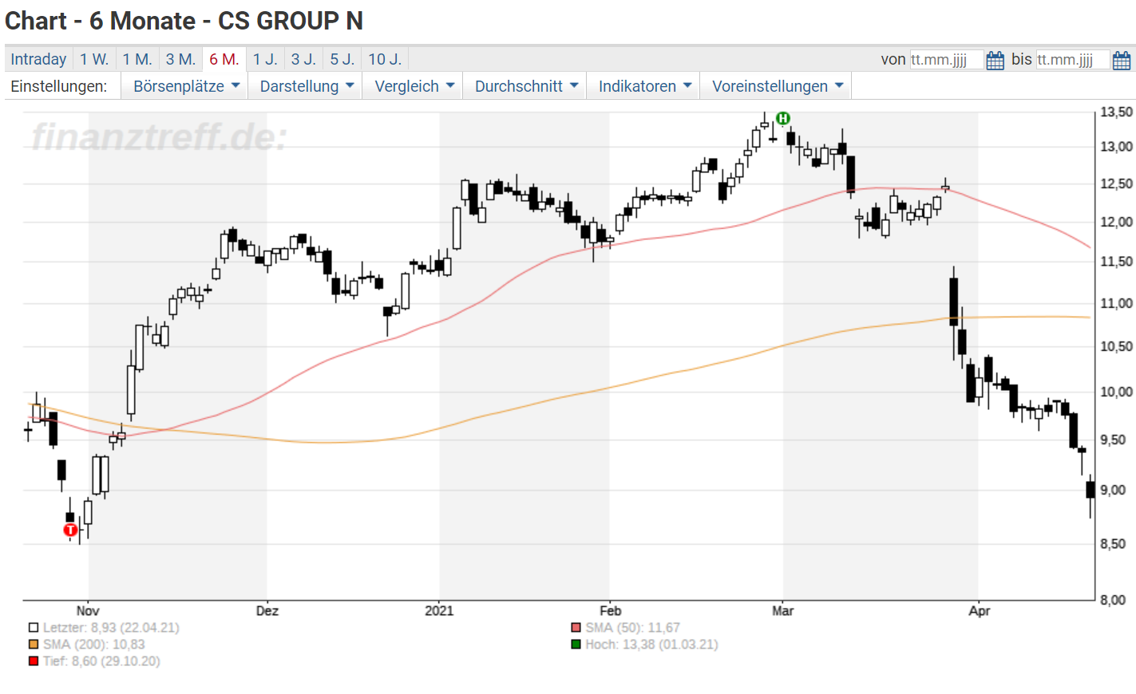Open the Durchschnitt dropdown menu
The height and width of the screenshot is (694, 1136).
tap(526, 86)
